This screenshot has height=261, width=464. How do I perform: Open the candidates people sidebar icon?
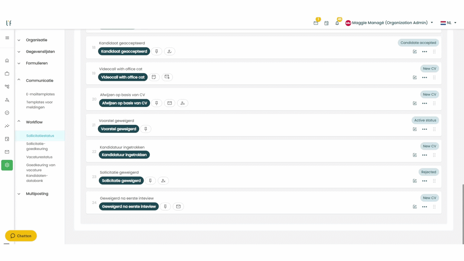coord(7,100)
